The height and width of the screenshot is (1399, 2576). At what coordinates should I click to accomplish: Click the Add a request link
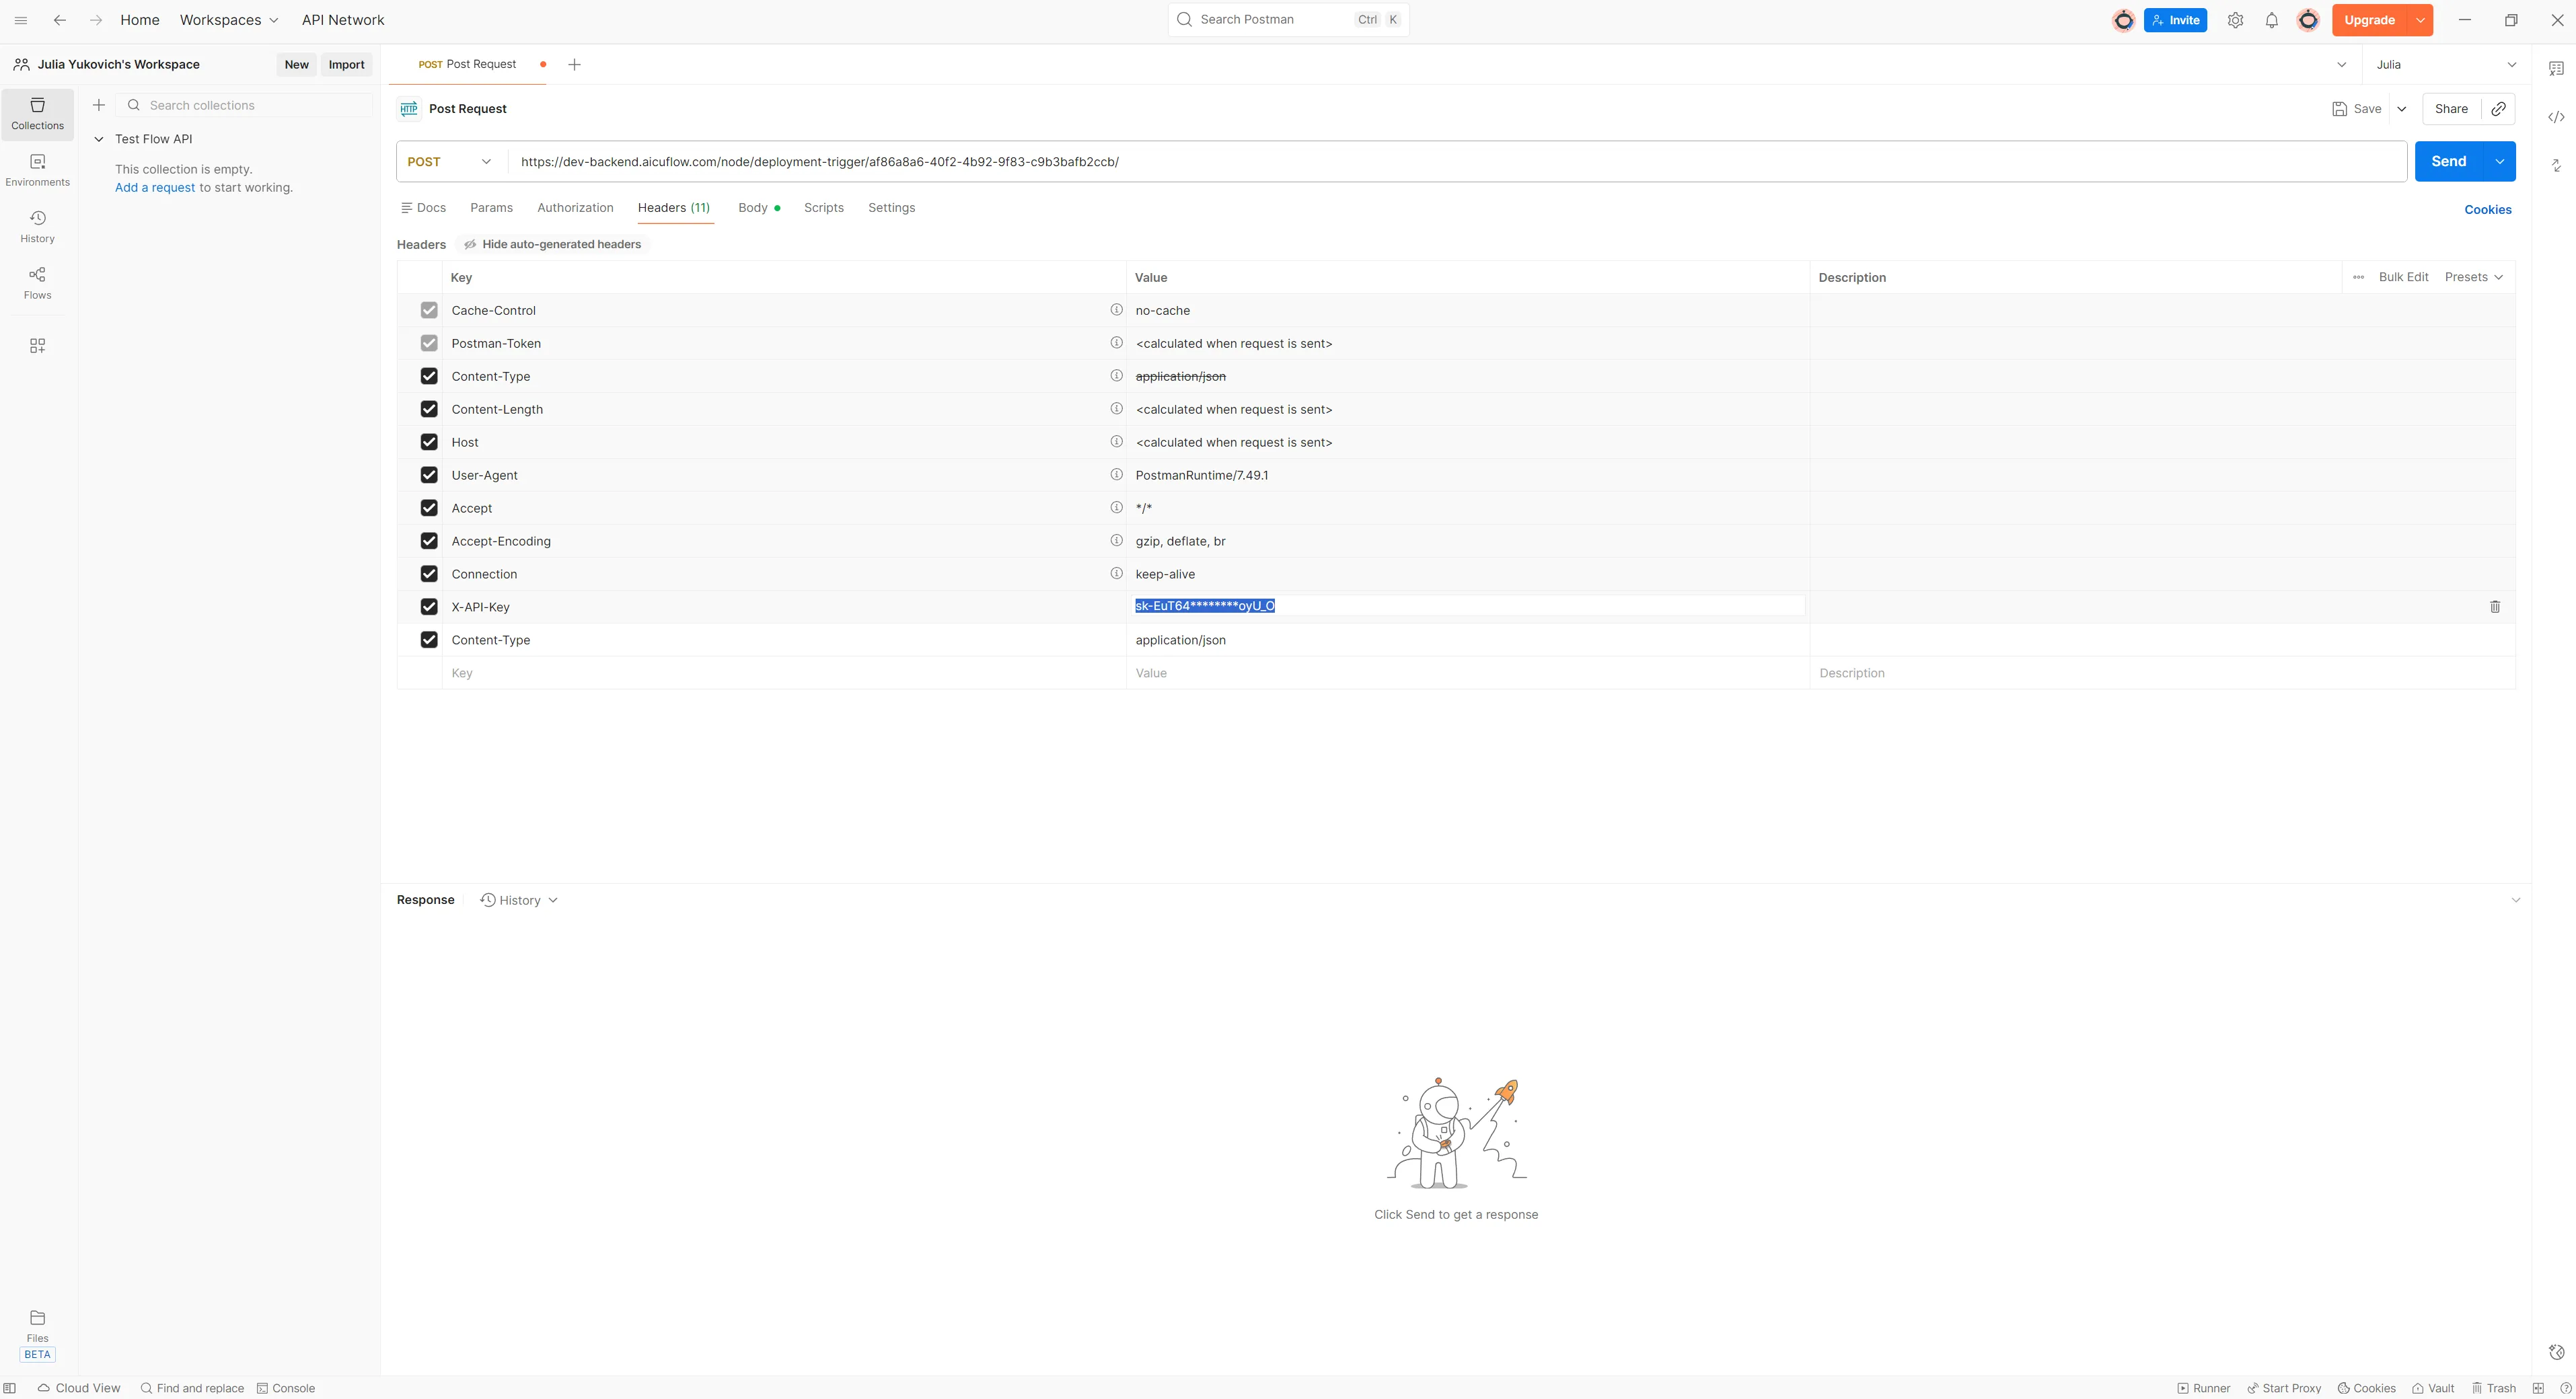(x=155, y=188)
